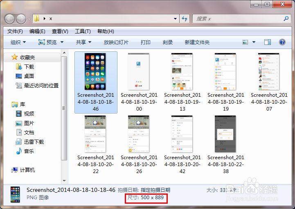295x209 pixels.
Task: Click the navigation pane scrollbar thumb
Action: pyautogui.click(x=64, y=108)
